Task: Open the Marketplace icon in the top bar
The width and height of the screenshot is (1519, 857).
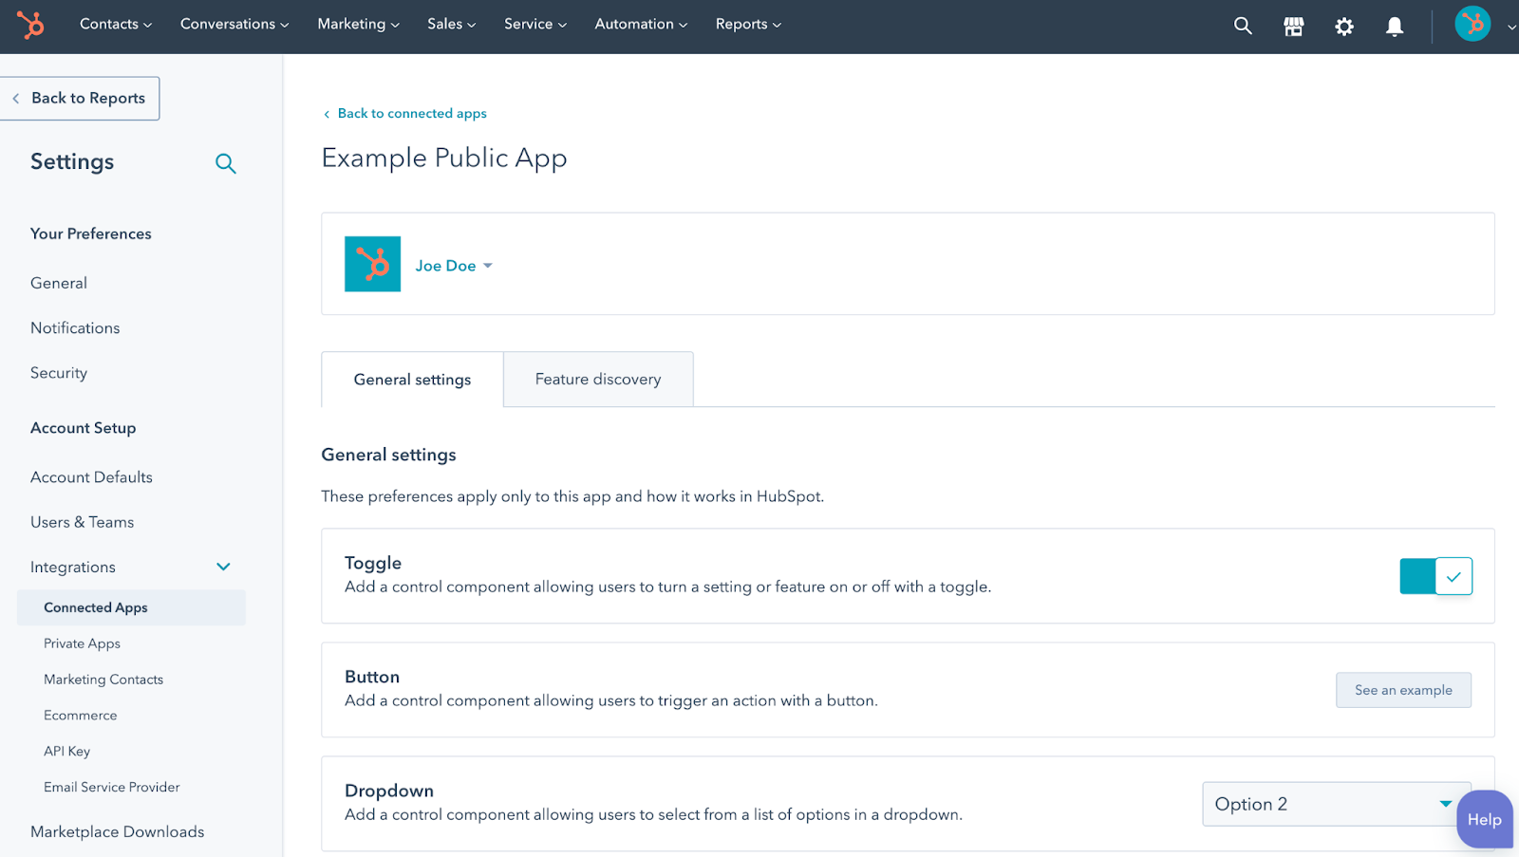Action: [1293, 26]
